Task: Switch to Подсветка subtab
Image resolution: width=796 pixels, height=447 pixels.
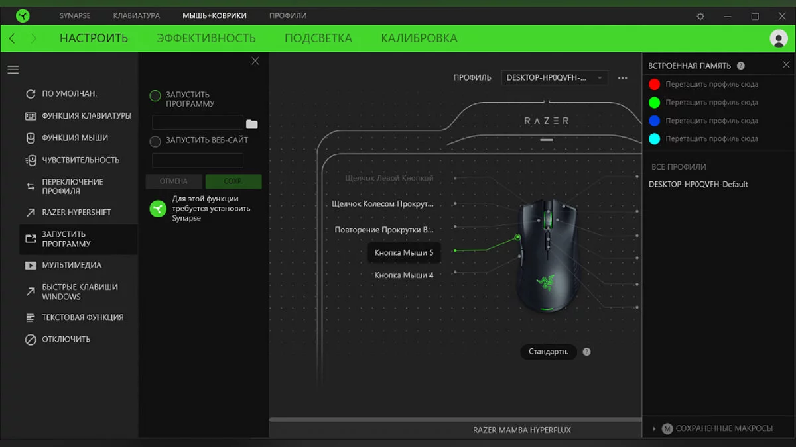Action: pyautogui.click(x=318, y=38)
